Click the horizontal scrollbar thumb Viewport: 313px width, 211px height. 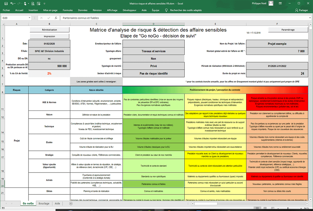[205, 203]
